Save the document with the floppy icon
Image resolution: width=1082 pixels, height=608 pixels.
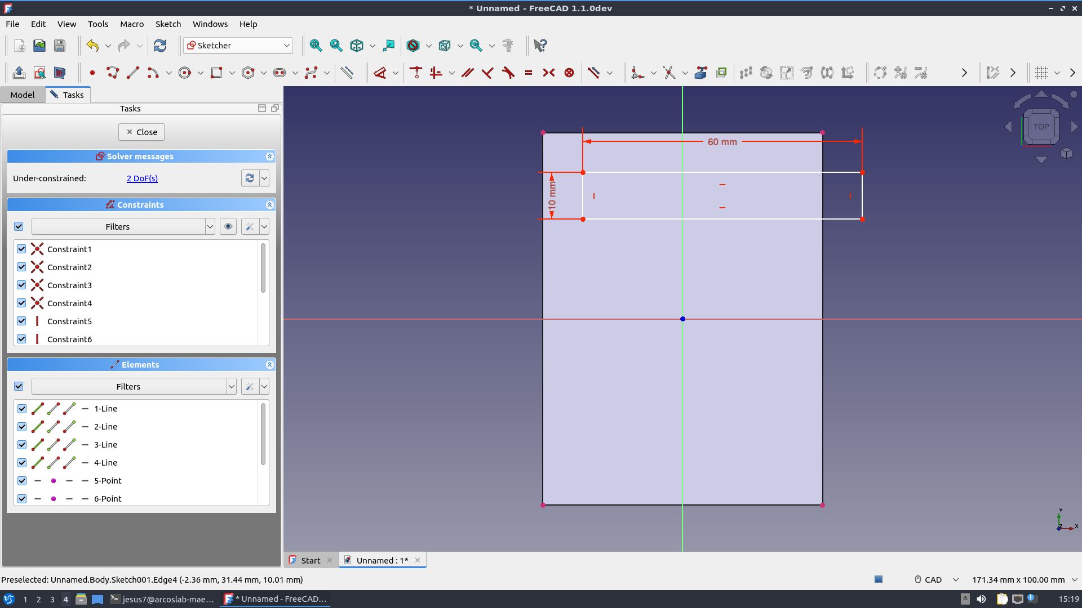(60, 46)
